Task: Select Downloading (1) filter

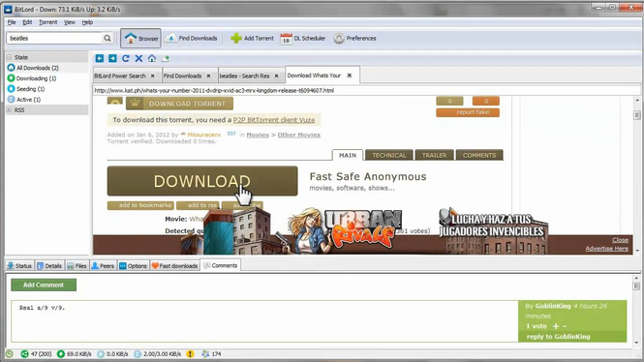Action: (36, 78)
